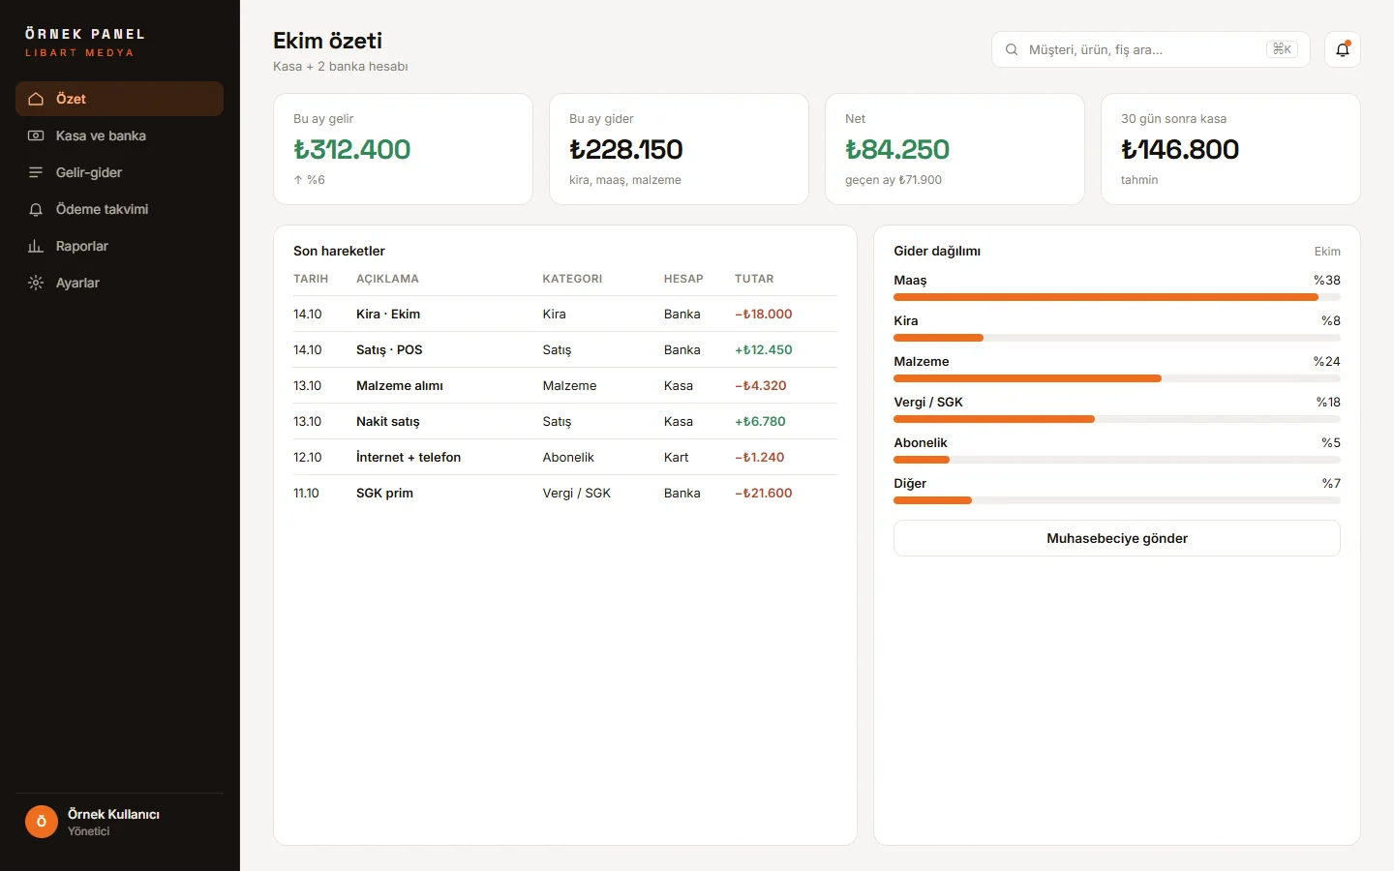This screenshot has width=1394, height=871.
Task: Click the Vergi / SGK progress bar
Action: pyautogui.click(x=1117, y=419)
